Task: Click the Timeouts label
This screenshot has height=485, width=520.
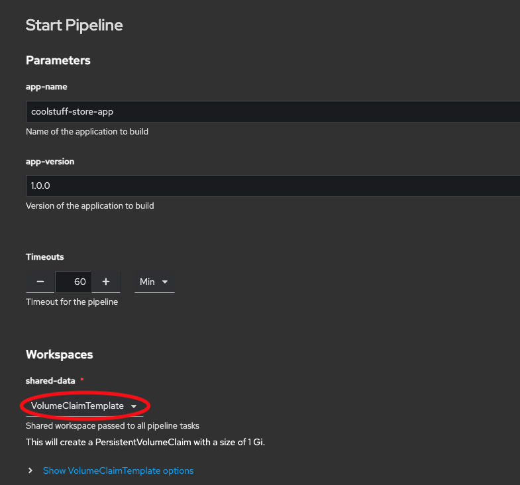Action: click(45, 256)
